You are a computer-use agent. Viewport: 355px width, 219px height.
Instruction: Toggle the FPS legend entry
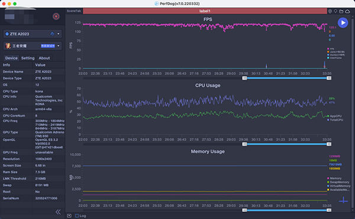[331, 49]
